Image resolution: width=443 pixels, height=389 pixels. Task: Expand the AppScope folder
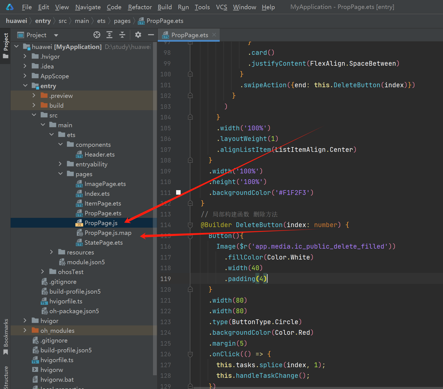[x=25, y=76]
